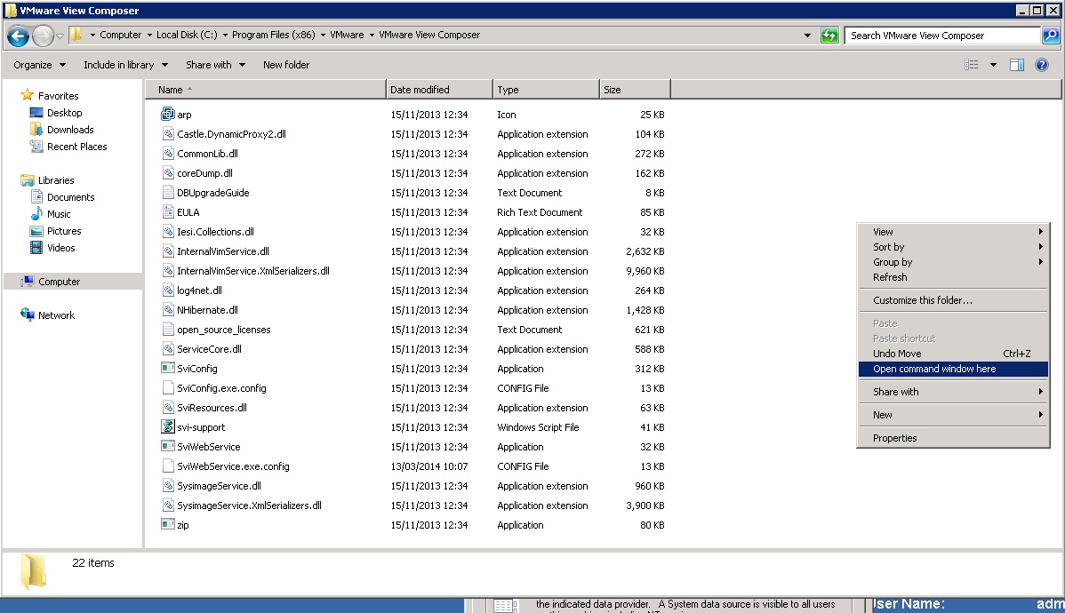Expand the VMware breadcrumb arrow
Image resolution: width=1065 pixels, height=613 pixels.
pos(372,36)
